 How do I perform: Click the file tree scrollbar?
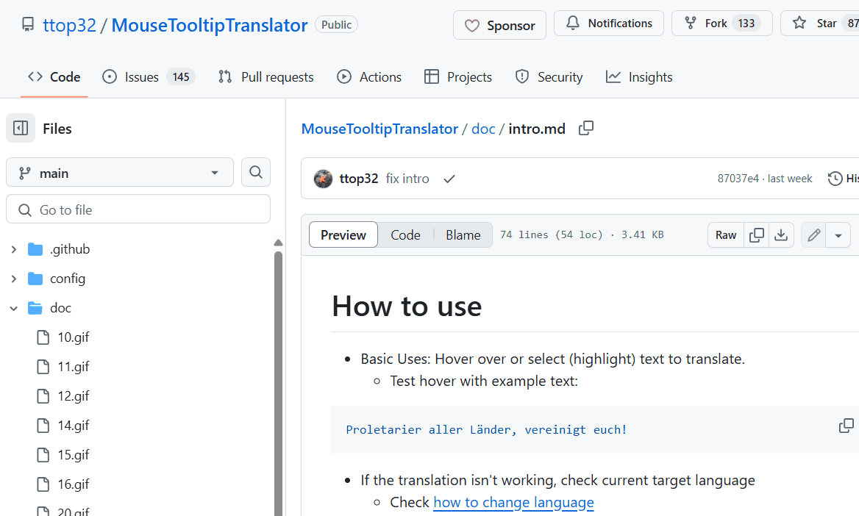(278, 384)
